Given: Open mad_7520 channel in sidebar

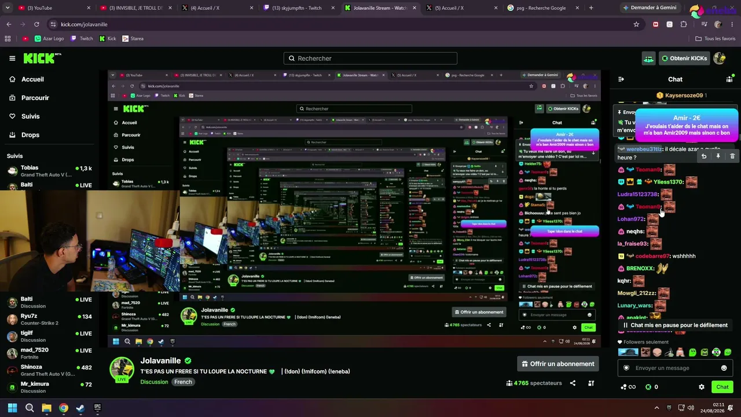Looking at the screenshot, I should (49, 353).
